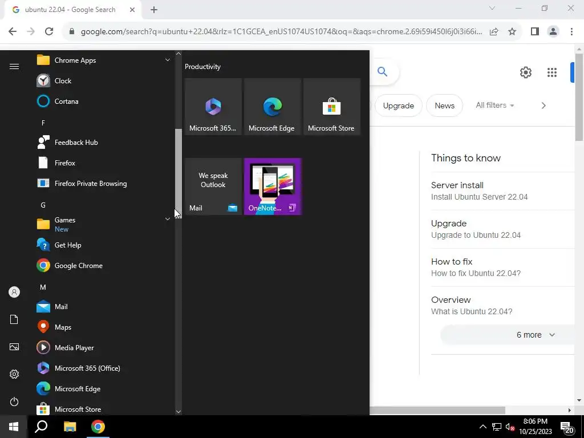The image size is (584, 438).
Task: Expand the Start menu hamburger button
Action: coord(14,66)
